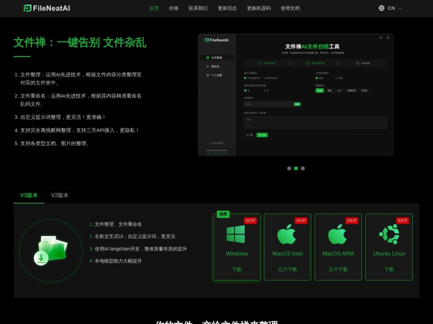Select the 是 radio in preview
Screen dimensions: 433x324
point(245,90)
